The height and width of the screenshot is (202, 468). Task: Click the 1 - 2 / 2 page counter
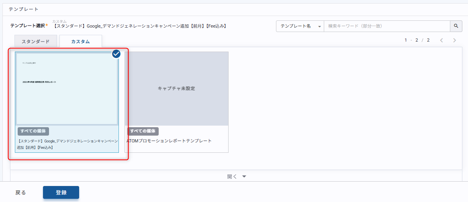(x=417, y=40)
